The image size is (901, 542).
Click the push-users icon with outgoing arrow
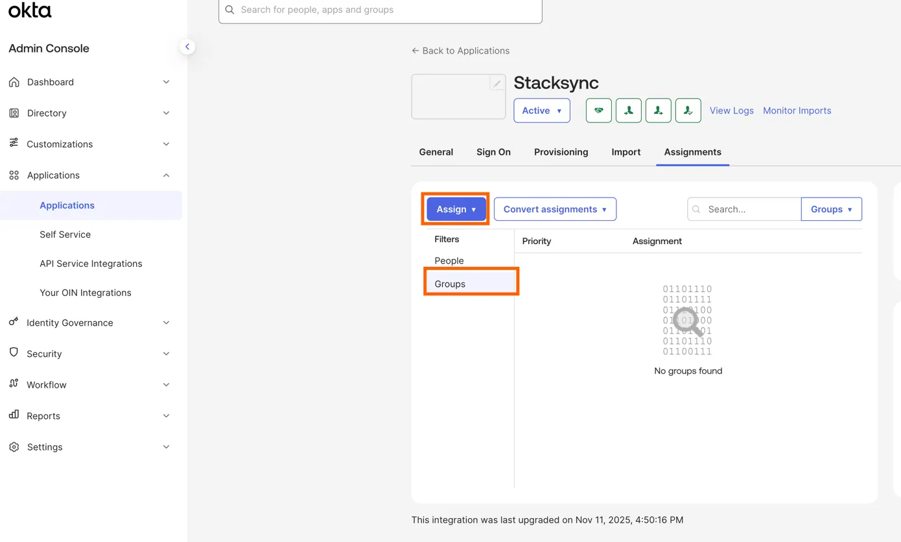click(658, 111)
